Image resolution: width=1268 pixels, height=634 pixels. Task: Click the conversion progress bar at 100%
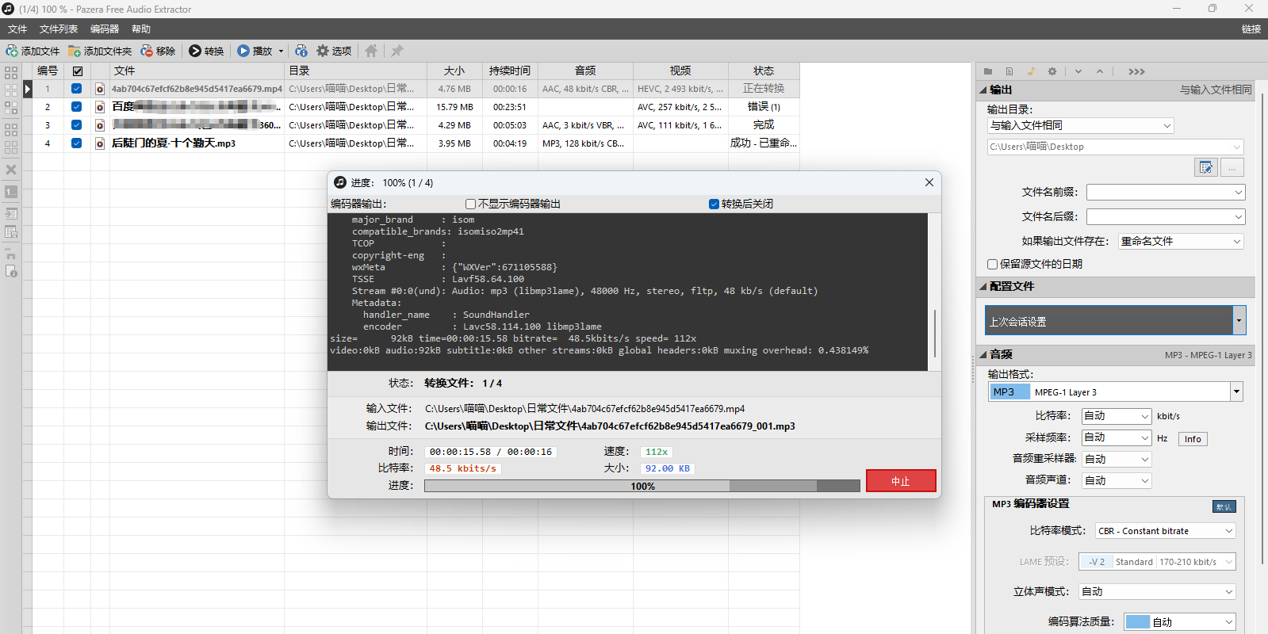click(x=642, y=486)
